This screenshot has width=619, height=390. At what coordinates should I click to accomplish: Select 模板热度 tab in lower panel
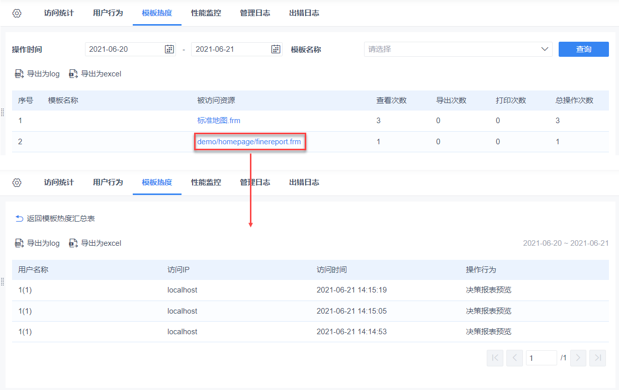(157, 182)
